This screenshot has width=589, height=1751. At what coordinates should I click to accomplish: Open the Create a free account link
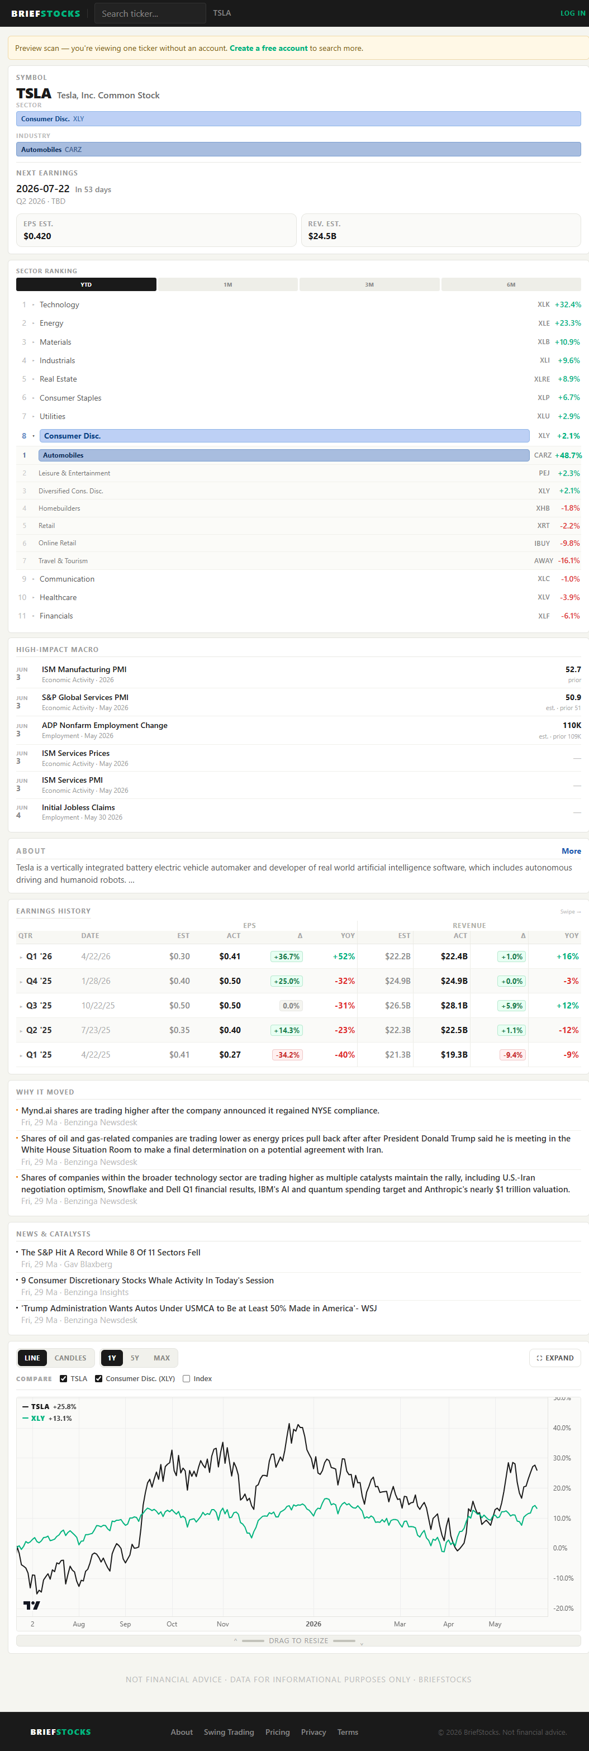(x=269, y=48)
